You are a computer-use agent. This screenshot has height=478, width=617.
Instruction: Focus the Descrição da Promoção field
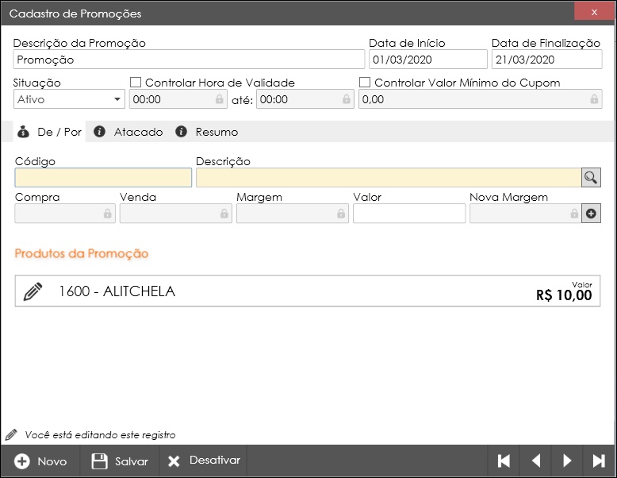point(189,60)
